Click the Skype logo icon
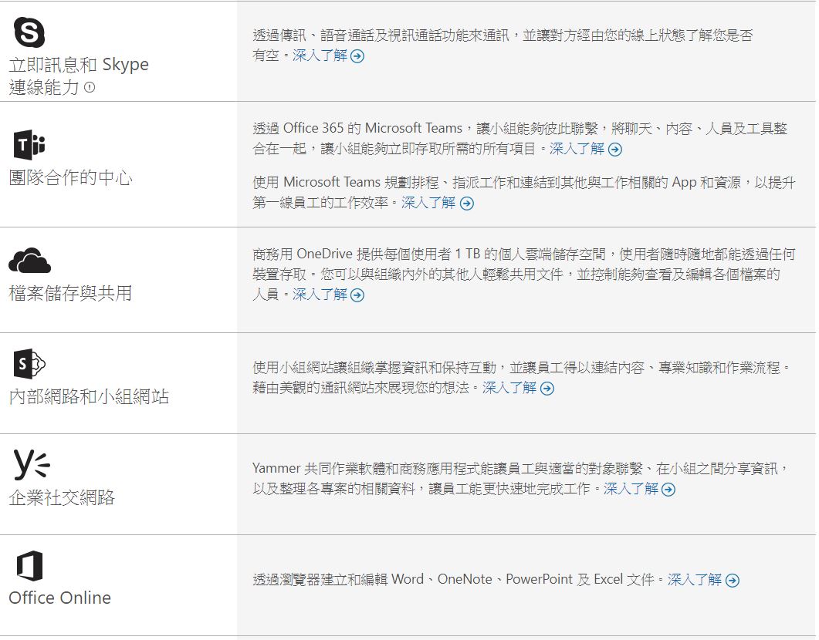This screenshot has width=819, height=640. coord(29,32)
